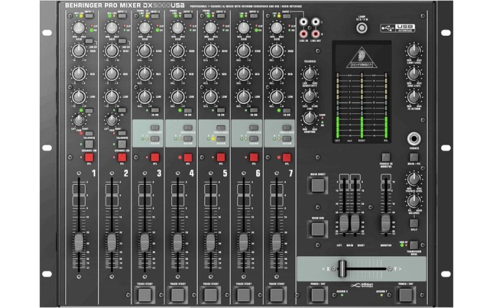Adjust the channel 5 MID EQ knob
This screenshot has width=493, height=308.
coord(211,74)
